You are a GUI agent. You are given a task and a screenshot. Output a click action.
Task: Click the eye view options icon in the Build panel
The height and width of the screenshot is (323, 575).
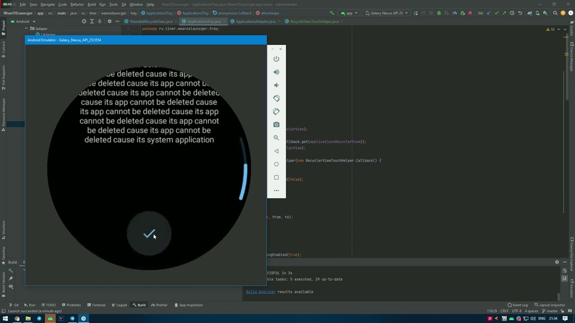coord(11,287)
